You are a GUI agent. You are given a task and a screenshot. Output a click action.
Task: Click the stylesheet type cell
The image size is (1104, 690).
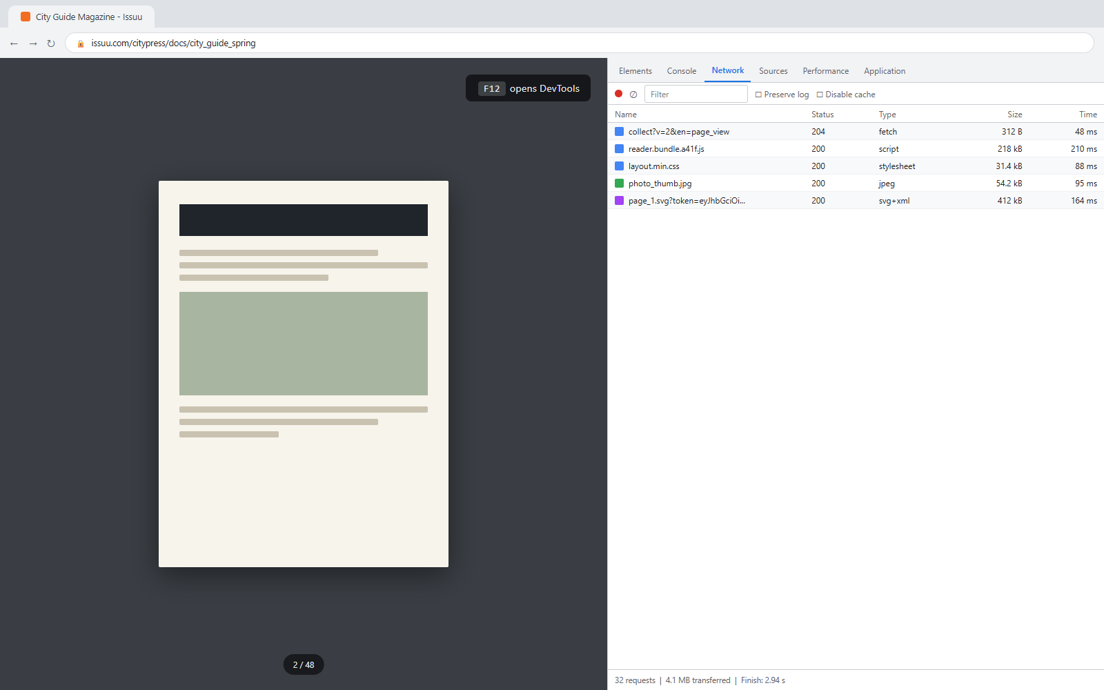897,166
